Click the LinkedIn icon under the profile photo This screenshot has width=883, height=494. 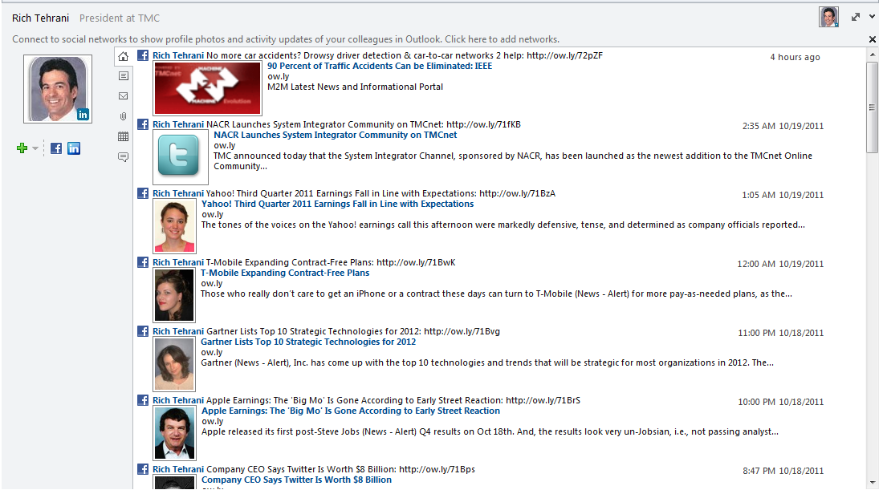pyautogui.click(x=74, y=148)
